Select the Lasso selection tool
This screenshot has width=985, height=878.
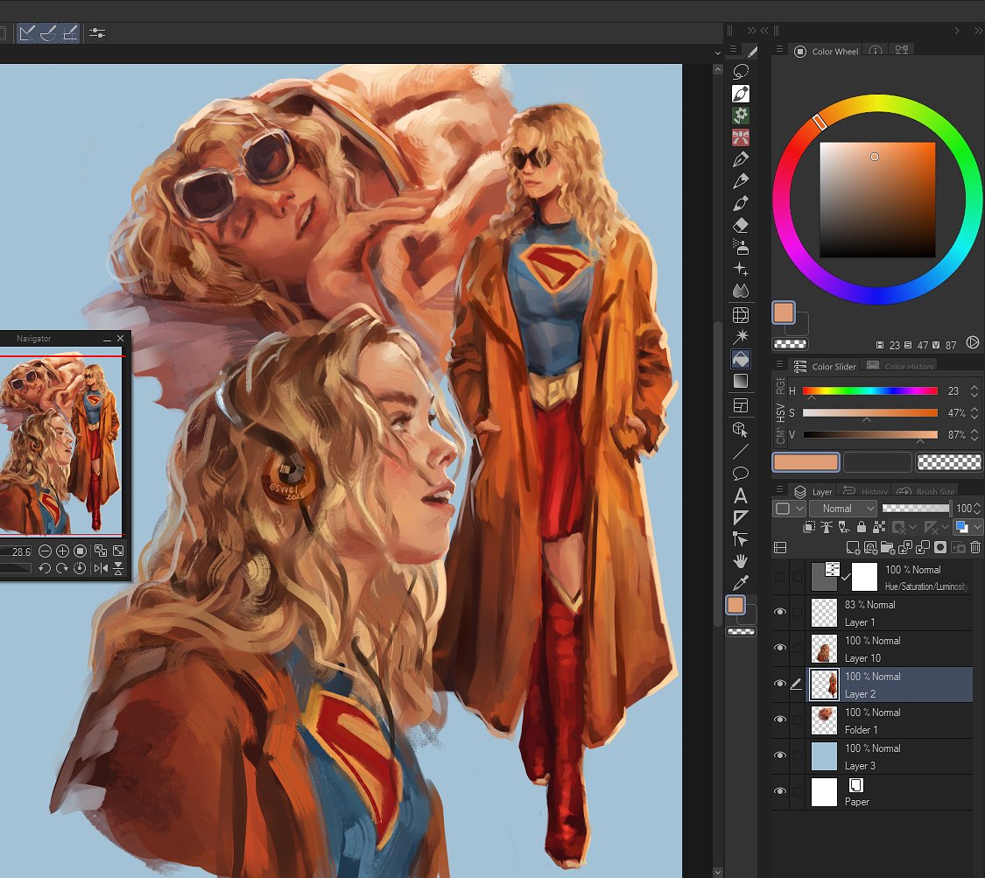[741, 72]
